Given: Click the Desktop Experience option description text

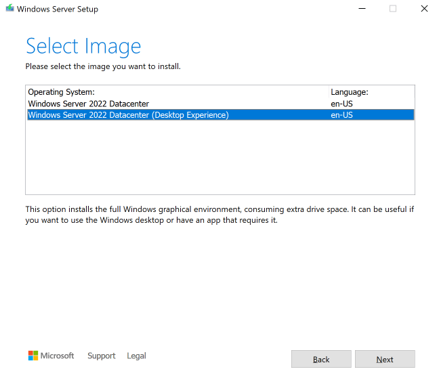Looking at the screenshot, I should [x=219, y=215].
